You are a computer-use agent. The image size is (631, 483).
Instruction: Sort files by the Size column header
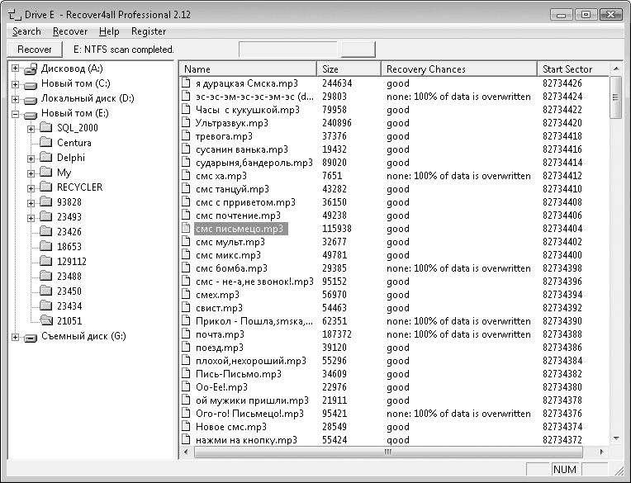point(349,69)
